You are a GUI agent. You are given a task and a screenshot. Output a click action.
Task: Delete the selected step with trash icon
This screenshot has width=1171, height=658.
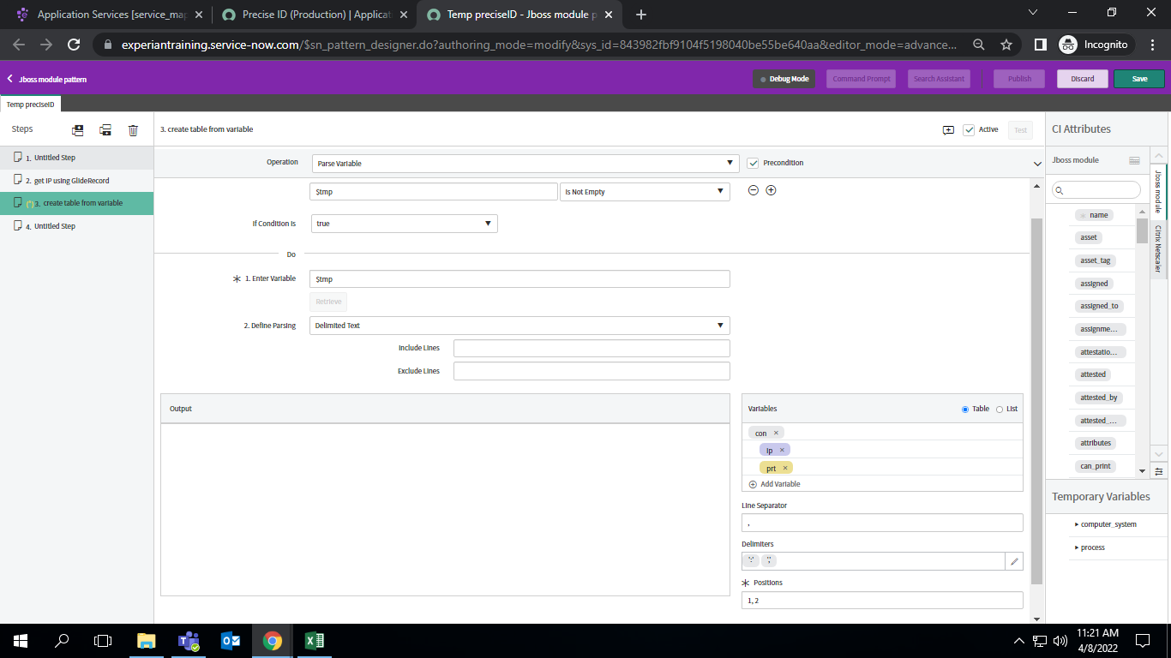[133, 130]
